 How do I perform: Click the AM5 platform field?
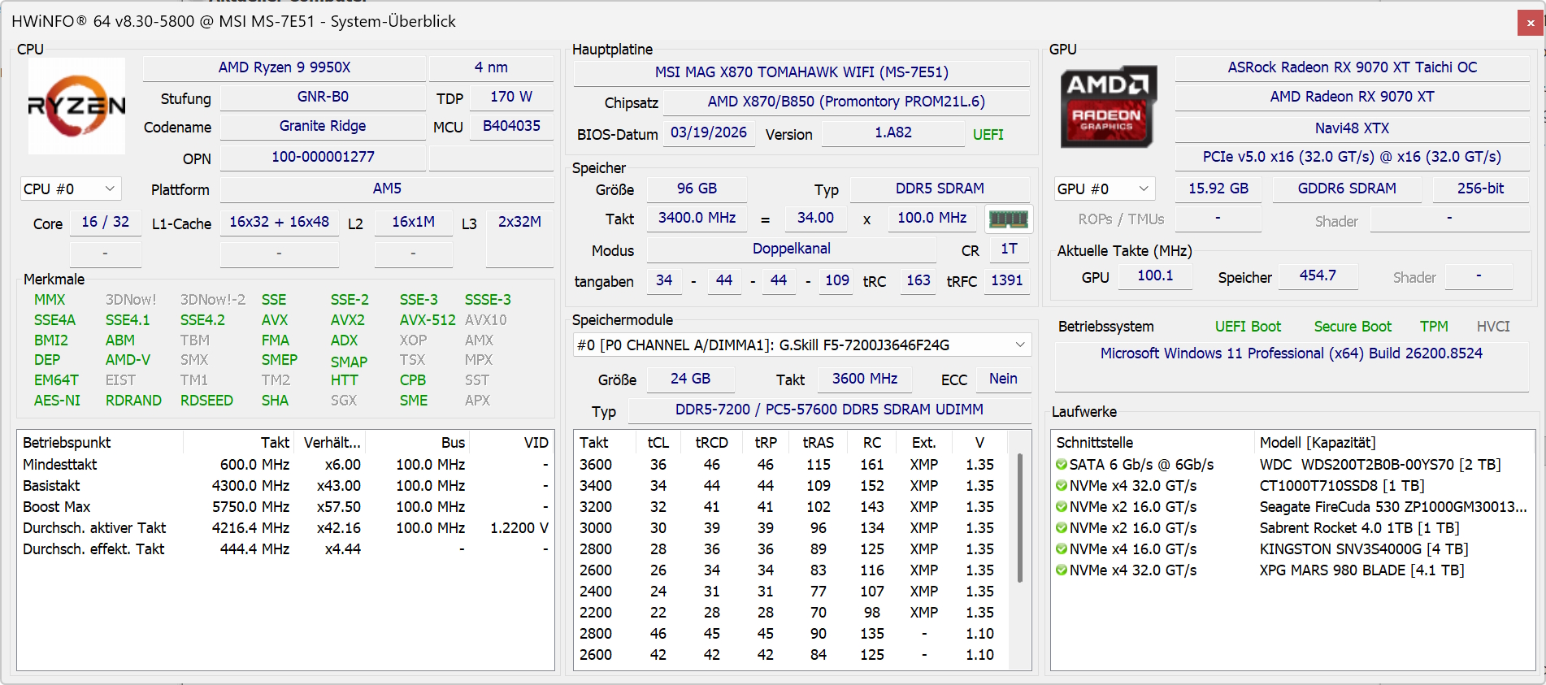[387, 189]
